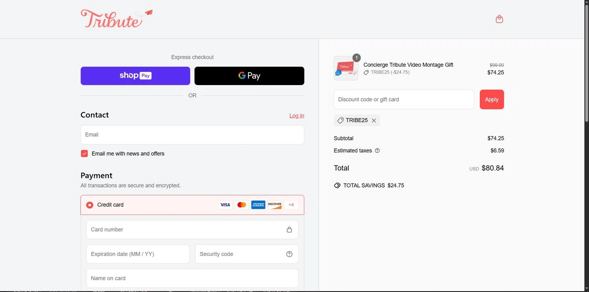Click All transactions are secure and encrypted text
Viewport: 589px width, 292px height.
[x=131, y=185]
